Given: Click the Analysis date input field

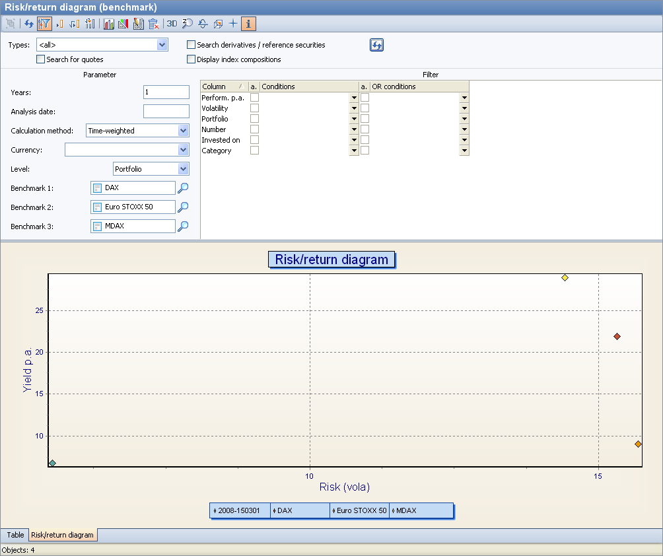Looking at the screenshot, I should pyautogui.click(x=166, y=112).
